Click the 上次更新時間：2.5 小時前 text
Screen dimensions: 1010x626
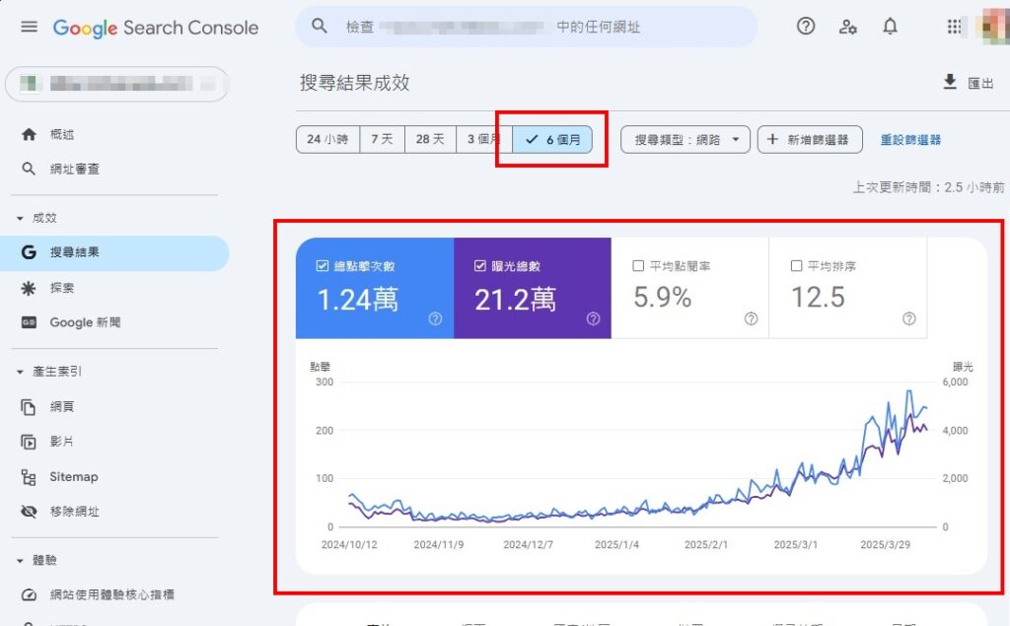tap(928, 187)
